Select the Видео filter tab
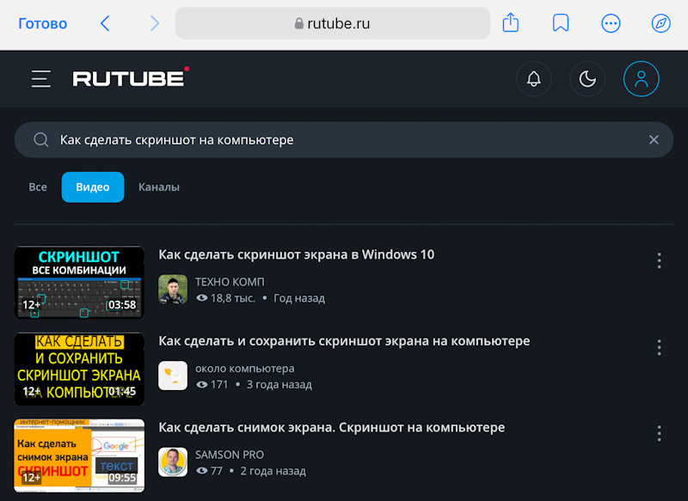Screen dimensions: 688x501 point(93,186)
